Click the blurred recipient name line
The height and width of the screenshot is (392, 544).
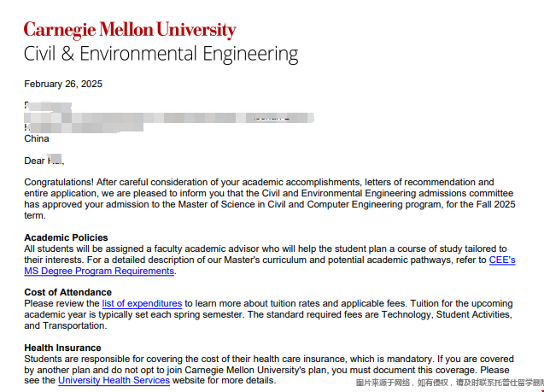[x=48, y=106]
